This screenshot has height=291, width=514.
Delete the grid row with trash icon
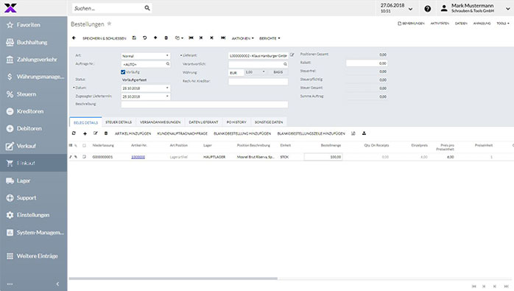(x=106, y=133)
